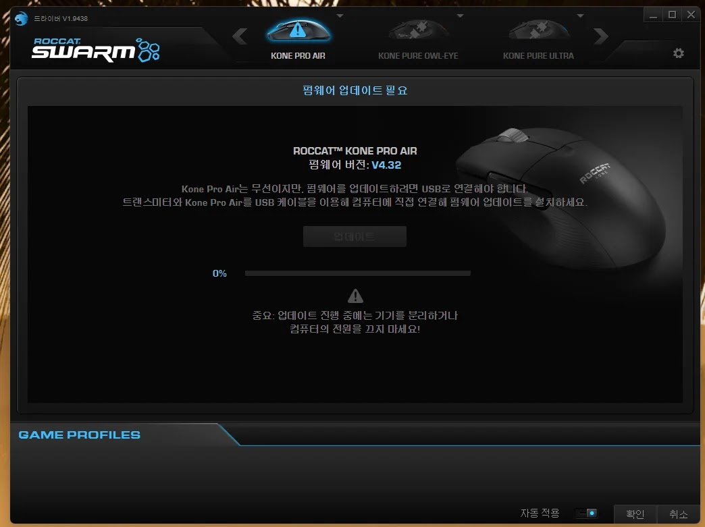This screenshot has width=705, height=527.
Task: Click the ROCCAT cat icon in title bar
Action: 21,18
